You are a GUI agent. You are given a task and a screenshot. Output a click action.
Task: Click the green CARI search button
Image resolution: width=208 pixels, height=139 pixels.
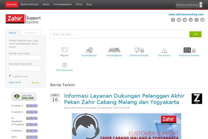click(x=195, y=34)
